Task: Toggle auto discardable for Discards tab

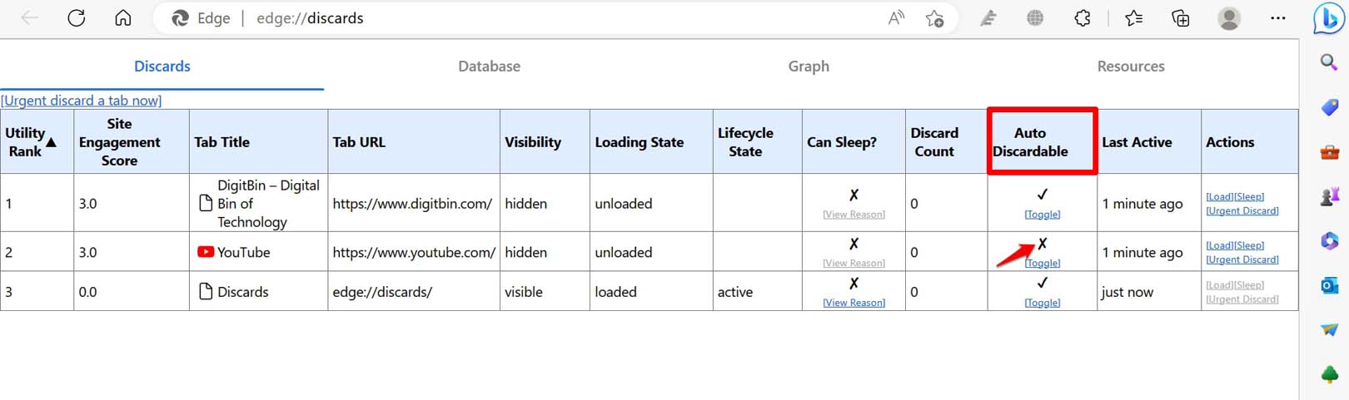Action: (x=1042, y=303)
